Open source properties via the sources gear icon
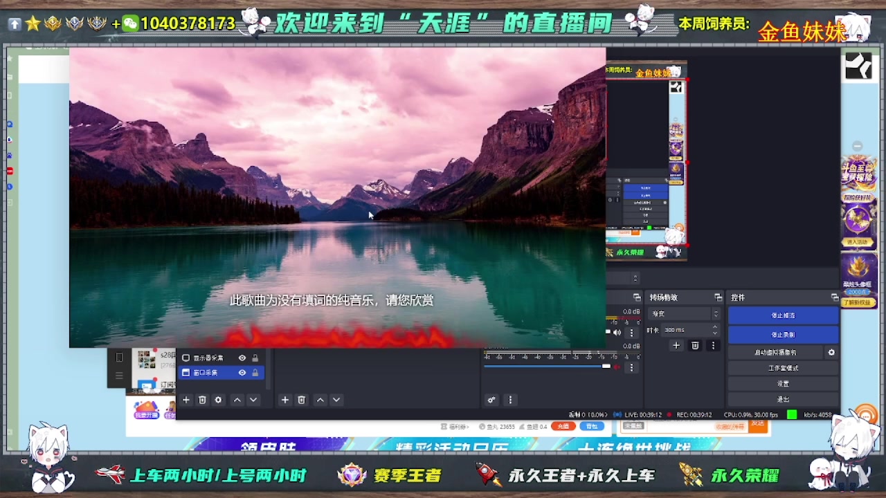Screen dimensions: 886x498 click(x=218, y=400)
